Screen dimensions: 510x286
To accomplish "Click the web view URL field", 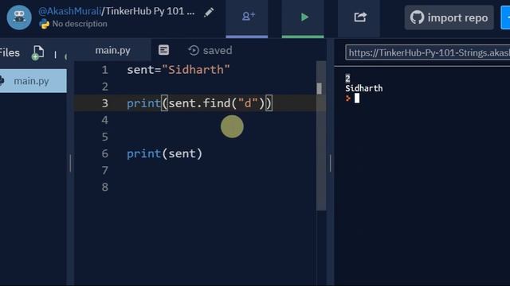I will click(x=427, y=52).
